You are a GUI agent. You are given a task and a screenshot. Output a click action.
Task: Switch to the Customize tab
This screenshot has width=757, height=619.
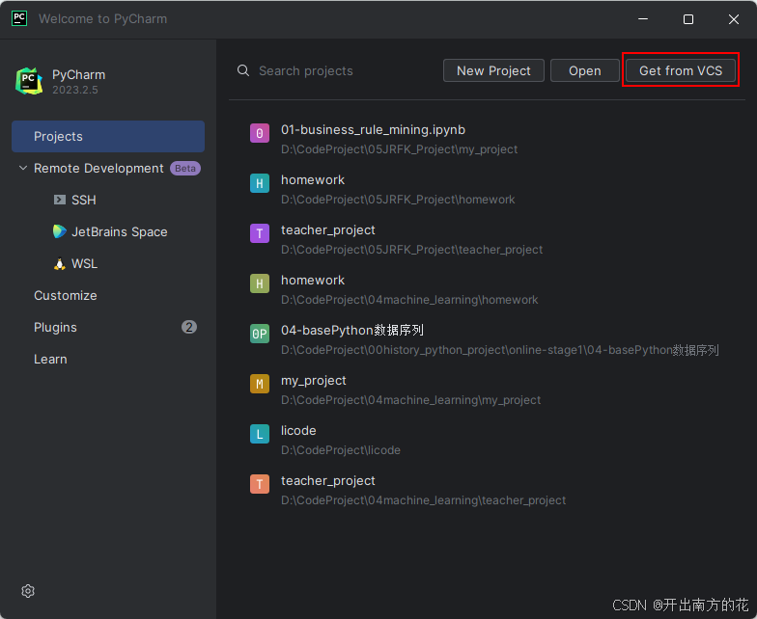coord(108,295)
